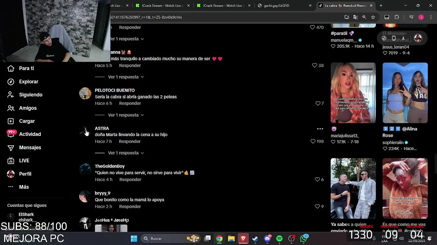Reply to ASTRA's comment

pos(130,141)
